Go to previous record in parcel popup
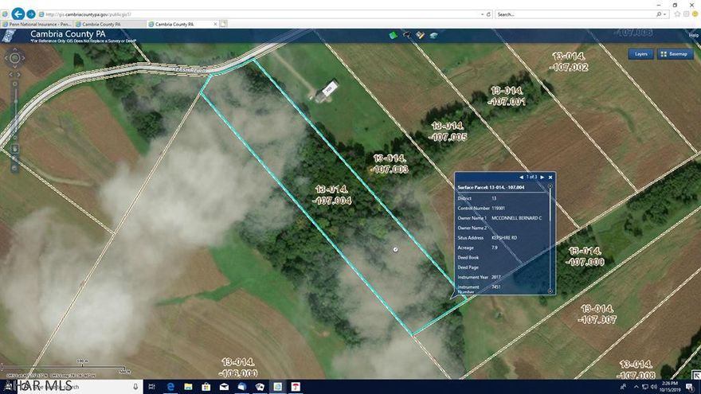 coord(521,177)
